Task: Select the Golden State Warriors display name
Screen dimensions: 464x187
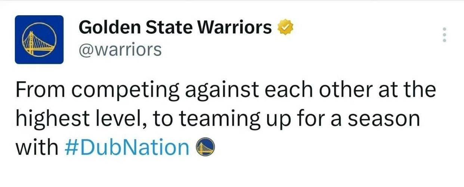Action: click(x=176, y=27)
